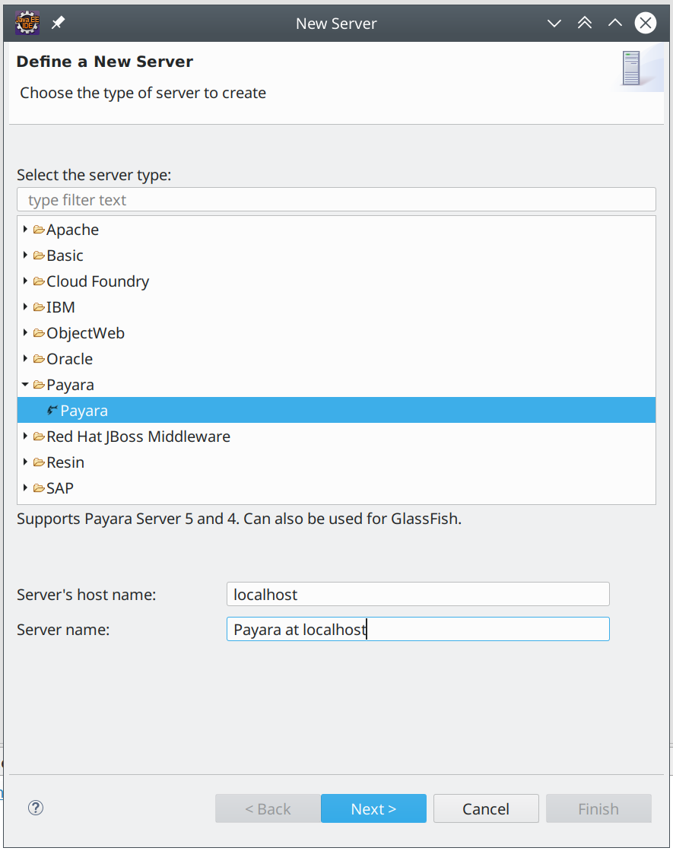Click the folder icon beside Oracle
The width and height of the screenshot is (673, 851).
pyautogui.click(x=38, y=358)
